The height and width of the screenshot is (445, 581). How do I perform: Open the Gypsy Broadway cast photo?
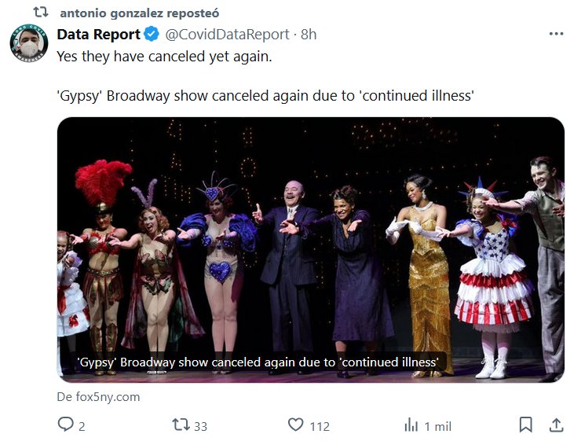(310, 236)
